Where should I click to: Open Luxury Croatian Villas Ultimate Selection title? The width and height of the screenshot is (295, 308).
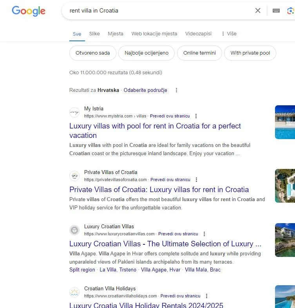point(165,244)
